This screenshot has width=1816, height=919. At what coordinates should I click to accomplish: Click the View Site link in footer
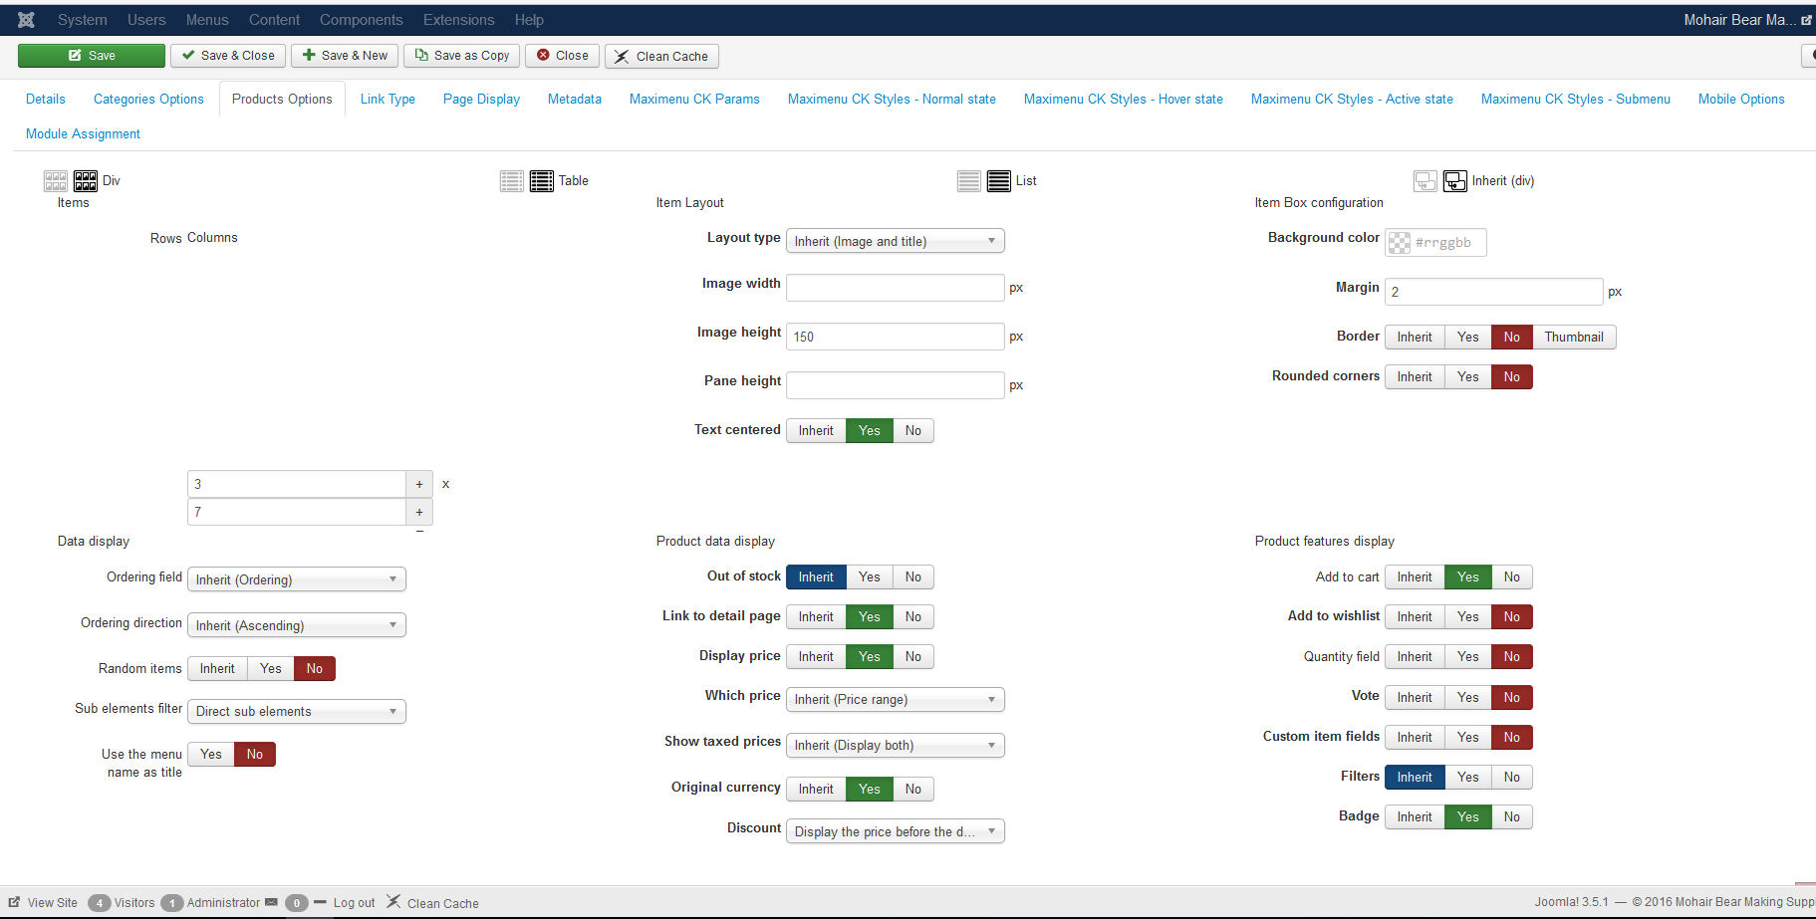(x=53, y=903)
